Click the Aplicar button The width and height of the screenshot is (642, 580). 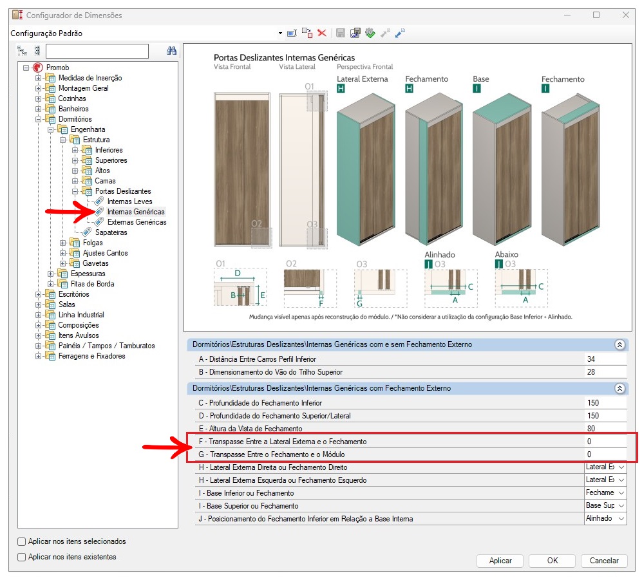click(500, 561)
